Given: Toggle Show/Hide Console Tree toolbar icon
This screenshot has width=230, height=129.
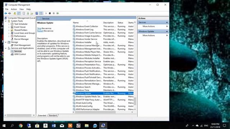Looking at the screenshot, I should (x=19, y=13).
